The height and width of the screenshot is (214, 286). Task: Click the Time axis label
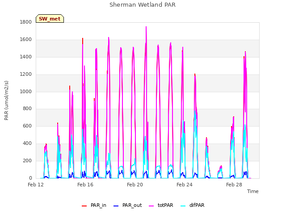(x=253, y=191)
